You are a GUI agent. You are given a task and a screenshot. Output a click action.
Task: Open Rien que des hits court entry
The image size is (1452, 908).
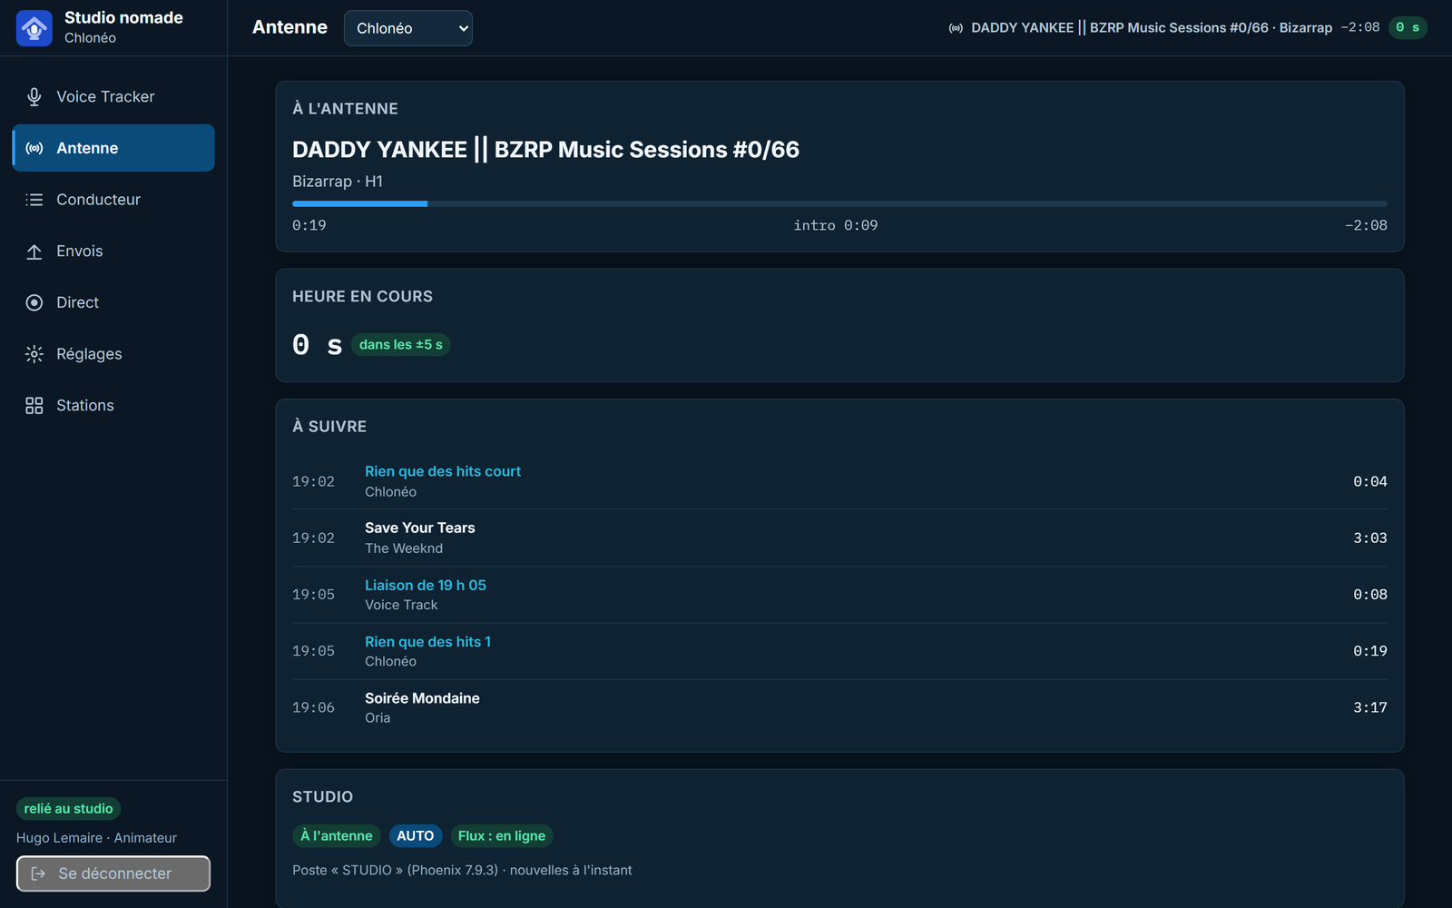pyautogui.click(x=443, y=471)
